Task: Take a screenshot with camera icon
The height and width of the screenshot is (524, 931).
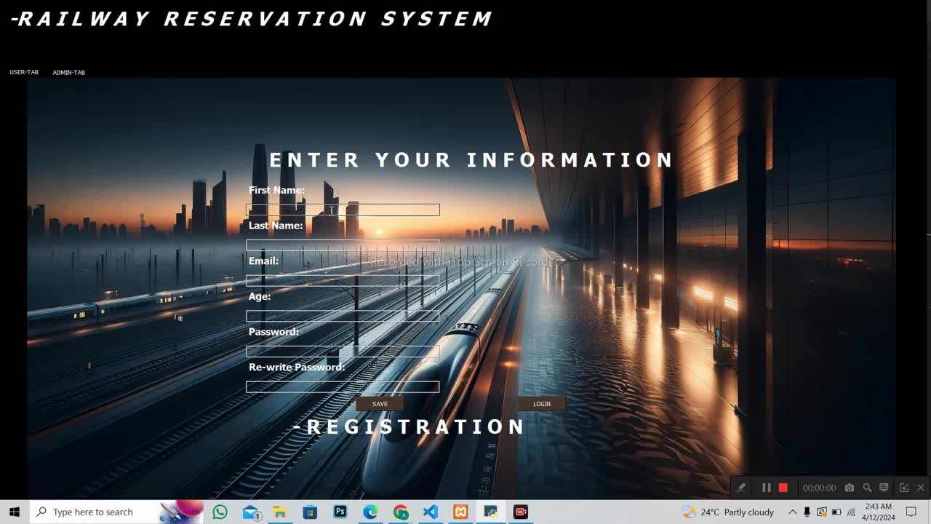Action: coord(850,488)
